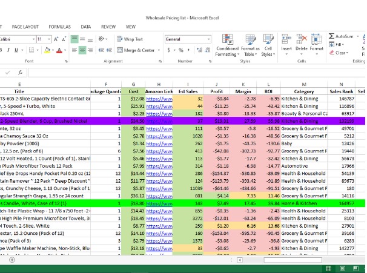Open Alignment settings dialog launcher
The height and width of the screenshot is (273, 367).
point(160,61)
